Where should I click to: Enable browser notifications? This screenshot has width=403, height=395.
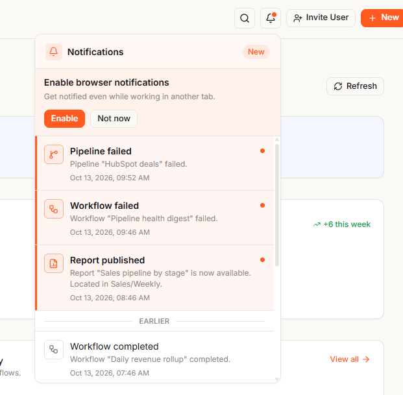[64, 119]
